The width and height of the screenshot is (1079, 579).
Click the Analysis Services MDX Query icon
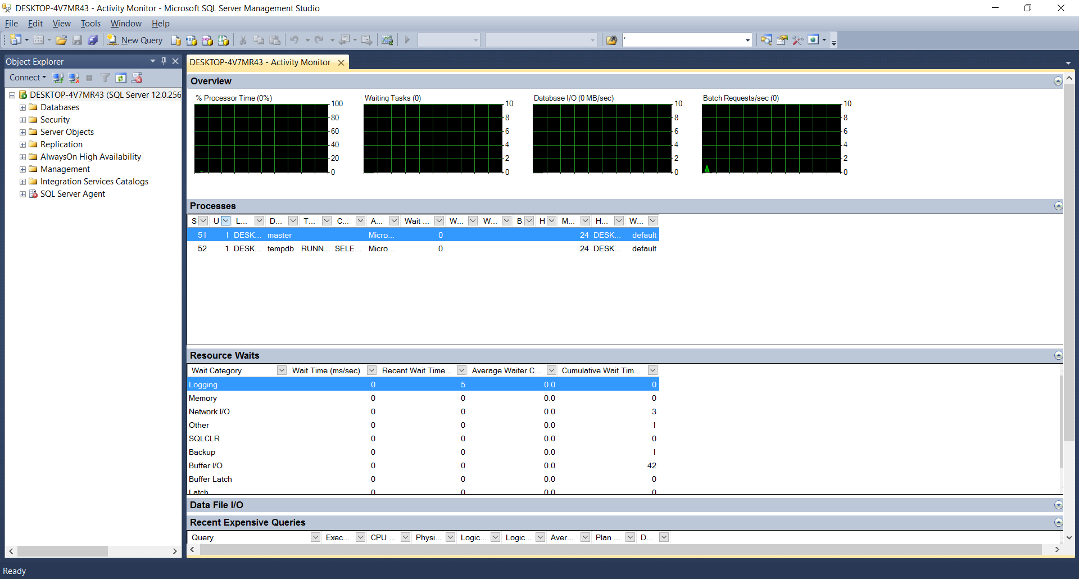192,40
